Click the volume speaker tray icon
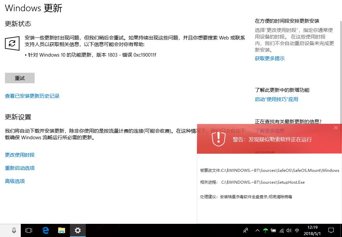 tap(289, 230)
